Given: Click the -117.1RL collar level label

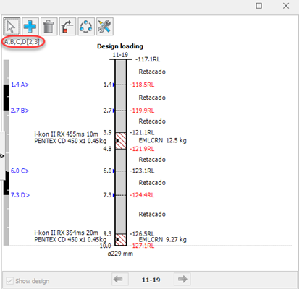Looking at the screenshot, I should click(148, 59).
